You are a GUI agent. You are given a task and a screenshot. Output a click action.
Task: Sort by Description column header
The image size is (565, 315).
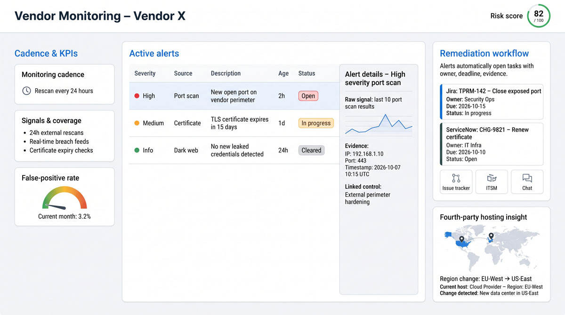[226, 73]
